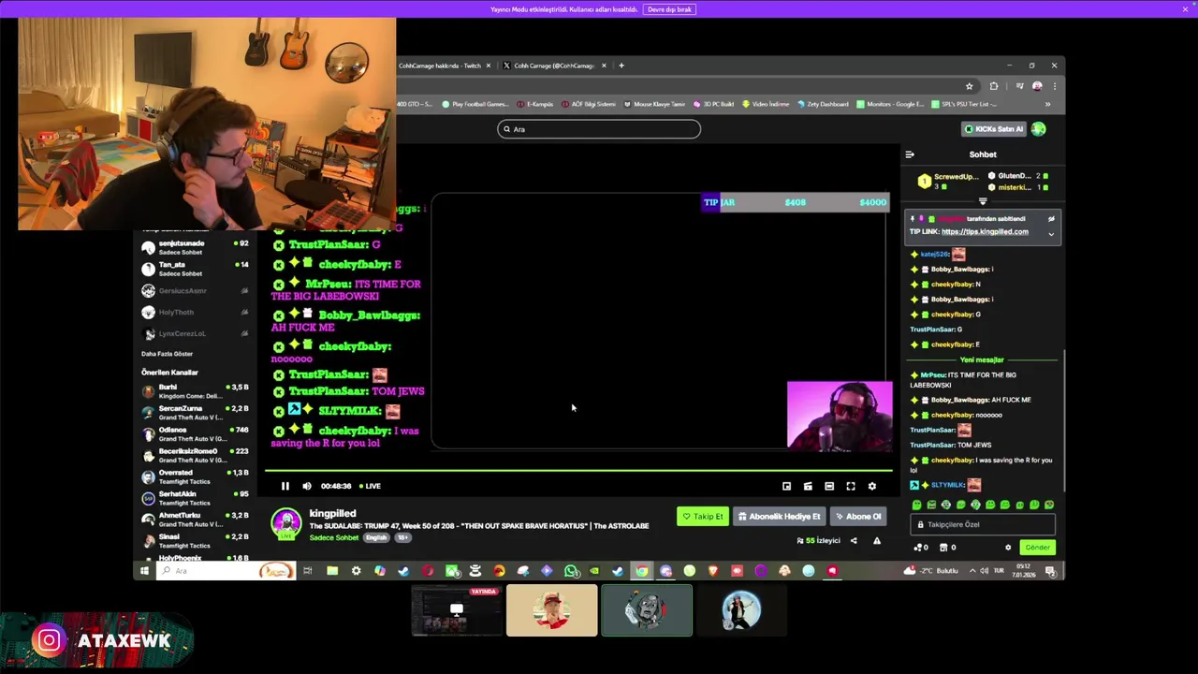
Task: Open the kingpilled profile avatar
Action: click(x=286, y=523)
